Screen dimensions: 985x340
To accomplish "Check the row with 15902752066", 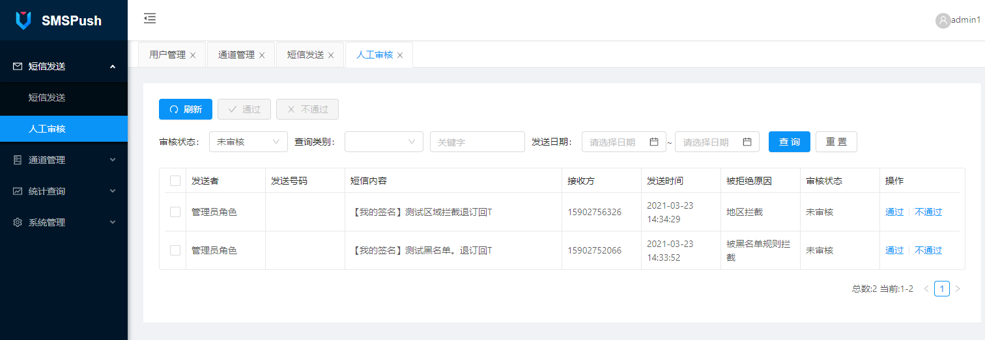I will 175,250.
